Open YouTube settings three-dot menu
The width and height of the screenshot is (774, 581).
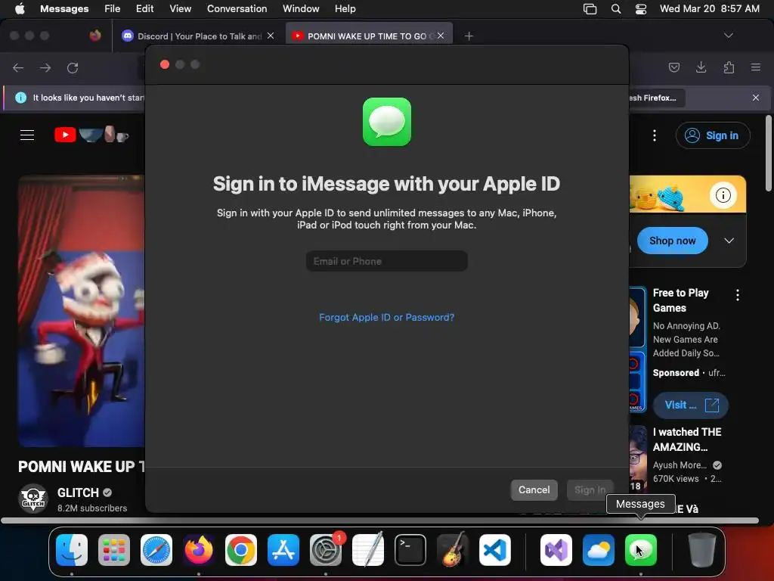pyautogui.click(x=655, y=135)
